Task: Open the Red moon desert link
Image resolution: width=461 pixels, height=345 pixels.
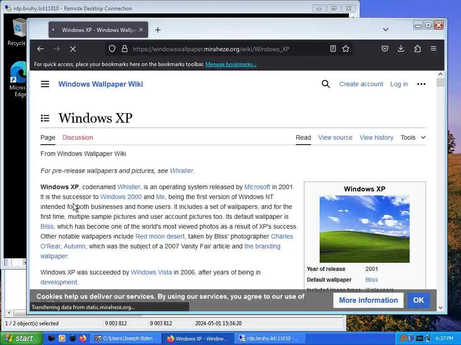Action: click(160, 236)
